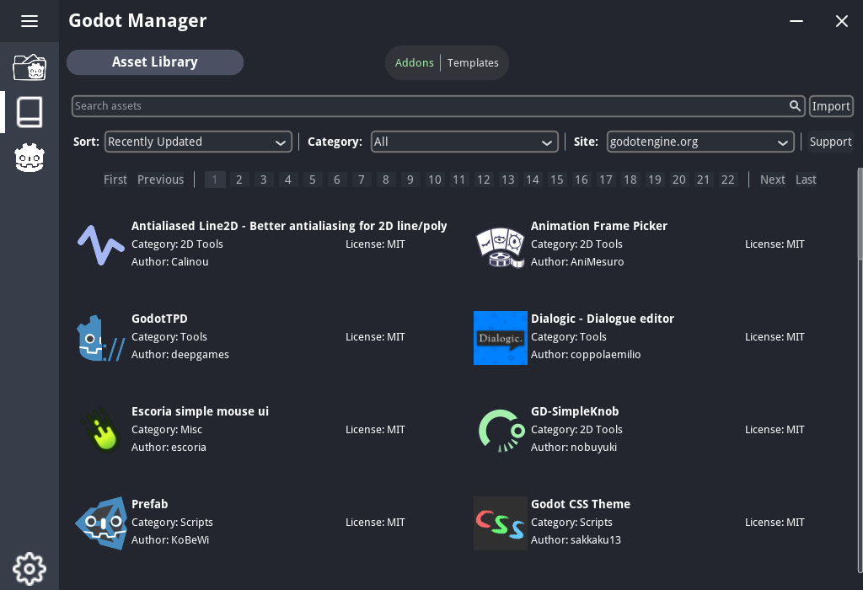Viewport: 863px width, 590px height.
Task: Focus the Search assets field
Action: [430, 106]
